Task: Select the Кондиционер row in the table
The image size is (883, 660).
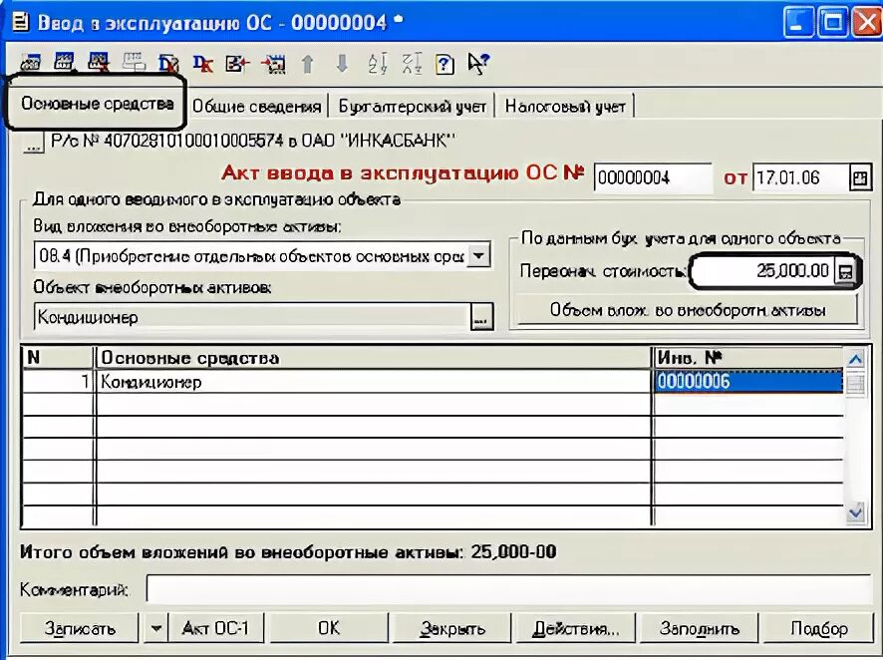Action: click(374, 382)
